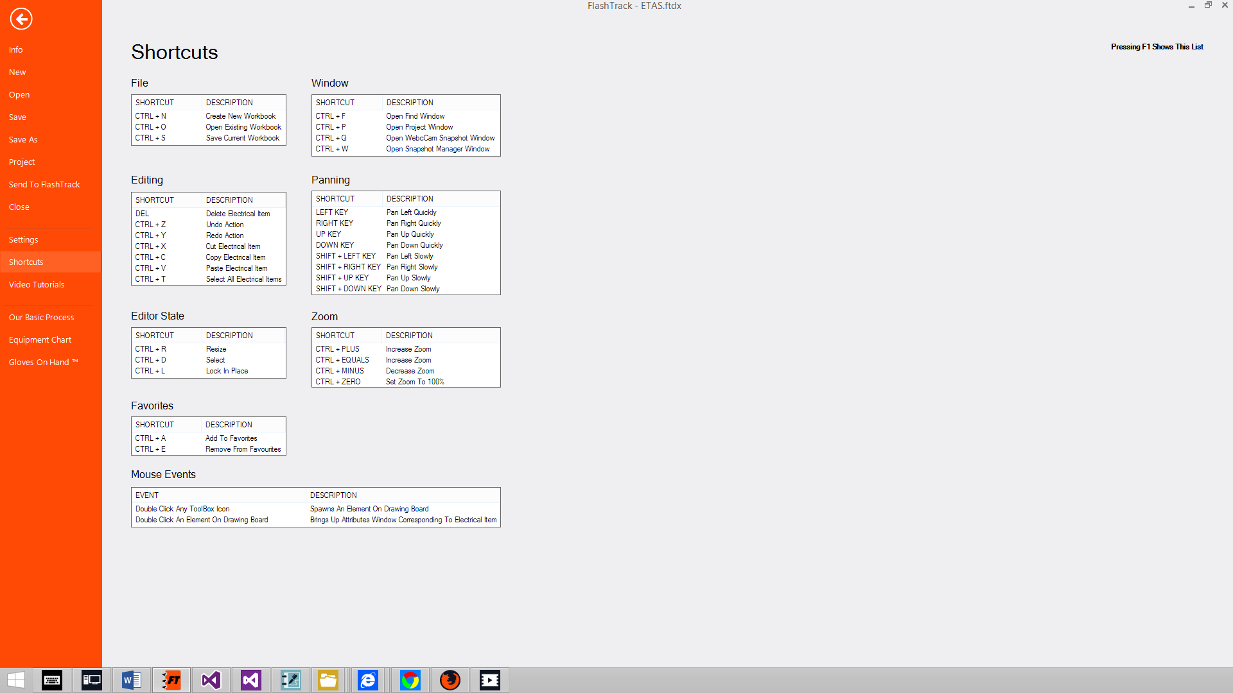Select the Delete Electrical Item row

coord(209,214)
